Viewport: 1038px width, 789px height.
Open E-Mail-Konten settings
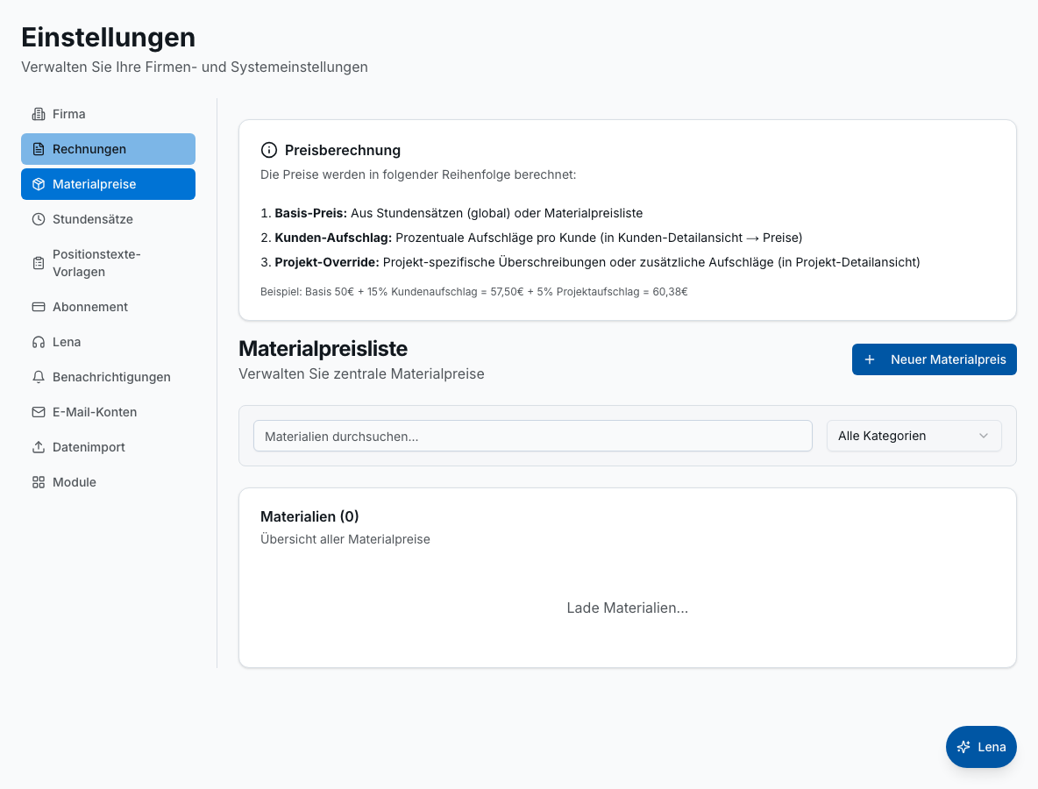(x=108, y=412)
